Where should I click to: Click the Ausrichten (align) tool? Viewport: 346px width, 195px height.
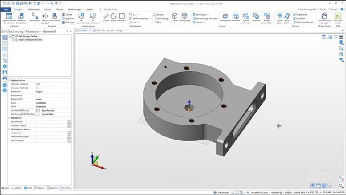pos(55,18)
